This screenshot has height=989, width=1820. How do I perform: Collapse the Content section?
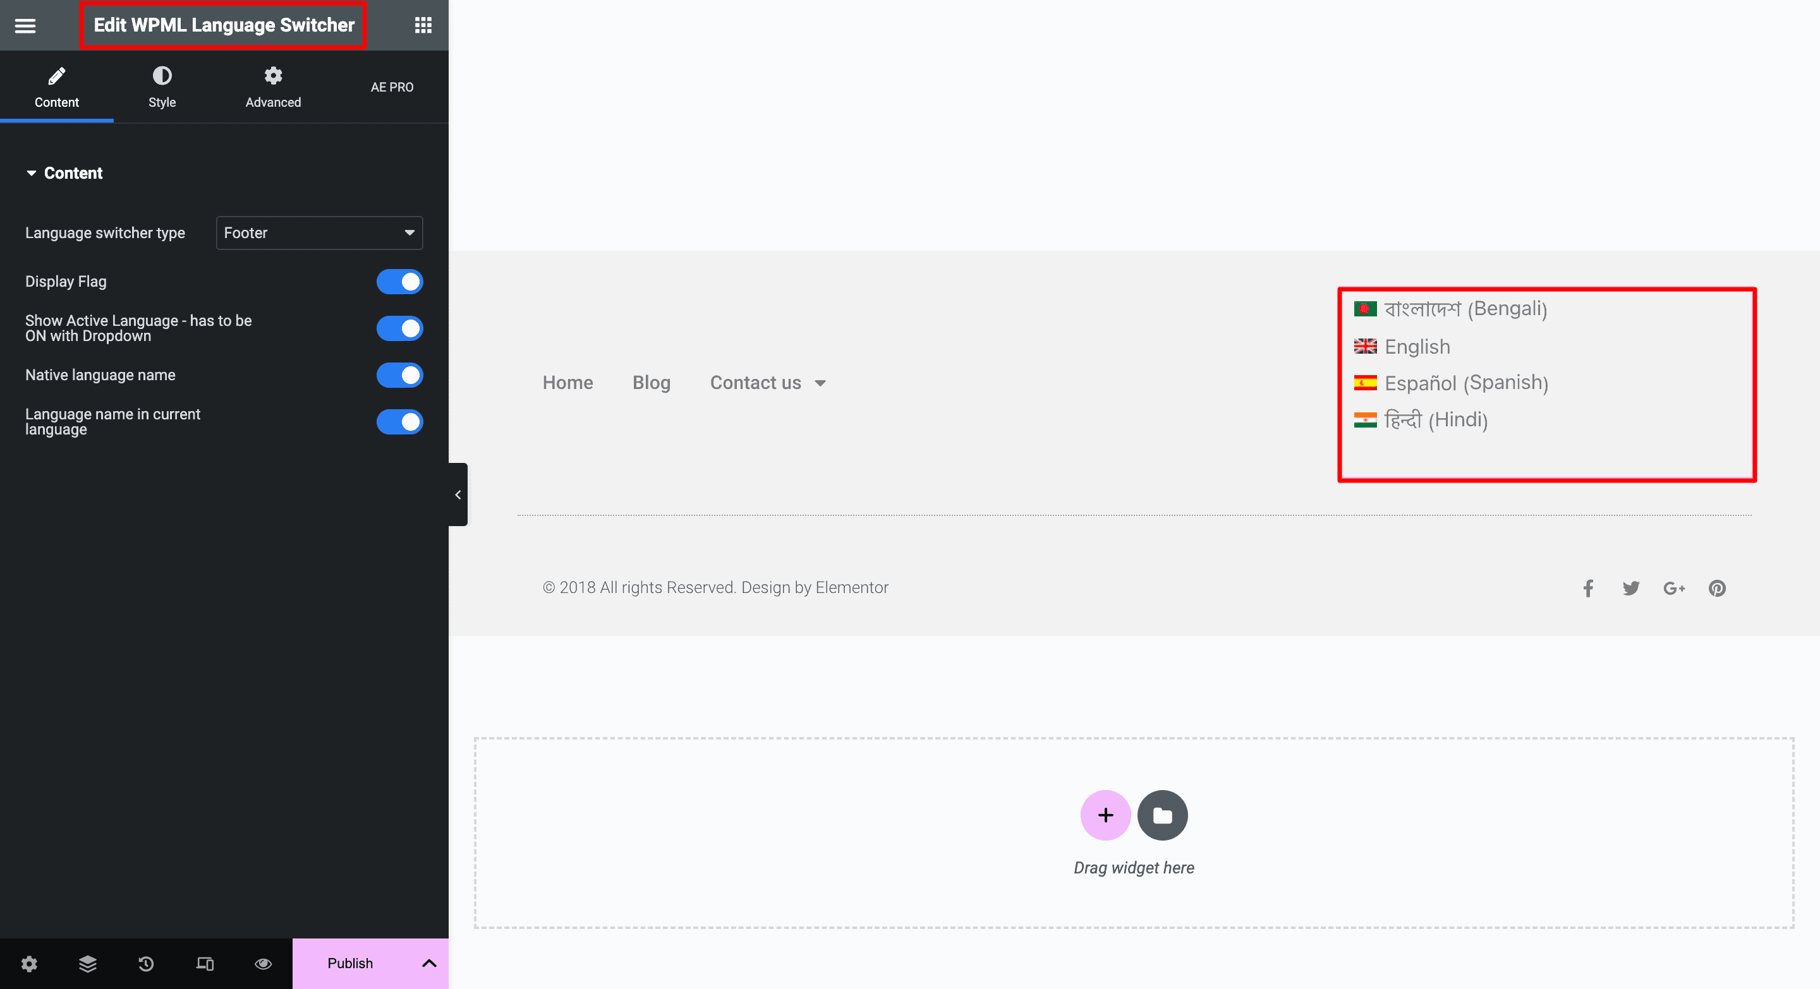pyautogui.click(x=64, y=173)
